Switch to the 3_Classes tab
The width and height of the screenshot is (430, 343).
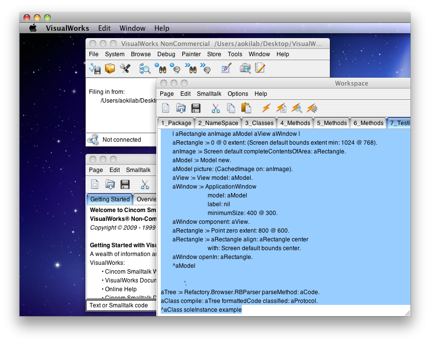[x=259, y=123]
